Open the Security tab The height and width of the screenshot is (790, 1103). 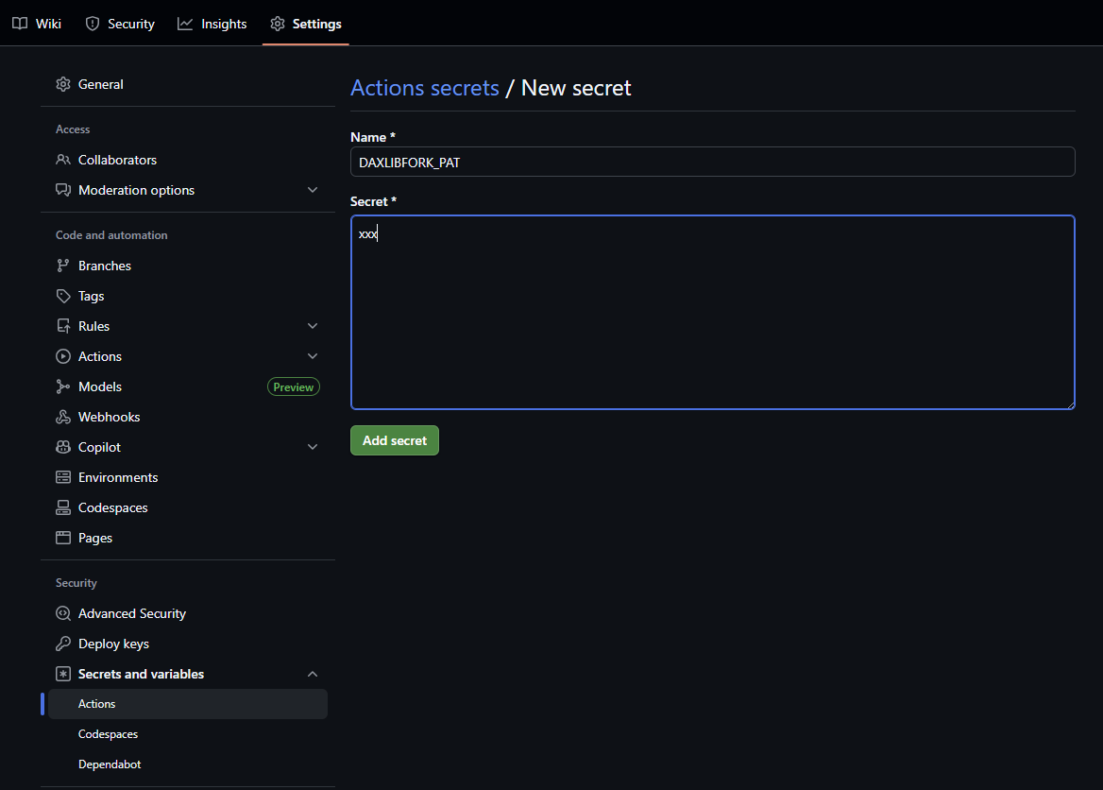120,24
